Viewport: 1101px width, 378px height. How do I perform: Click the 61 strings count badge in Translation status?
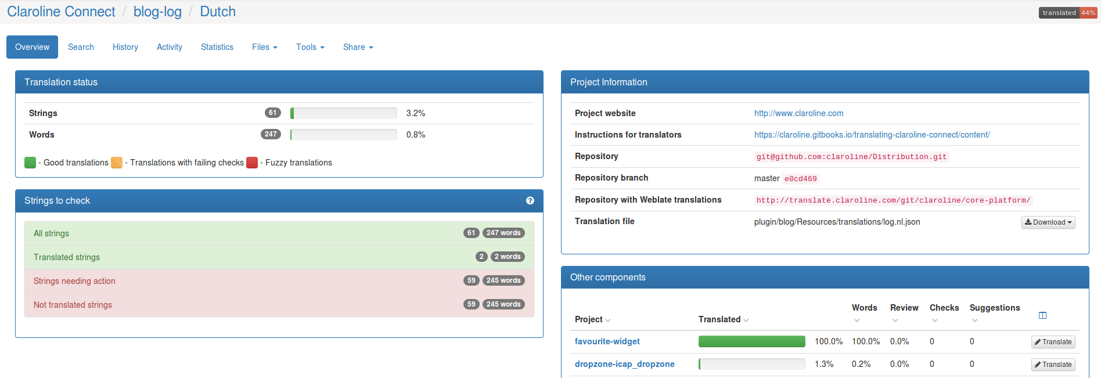coord(273,113)
